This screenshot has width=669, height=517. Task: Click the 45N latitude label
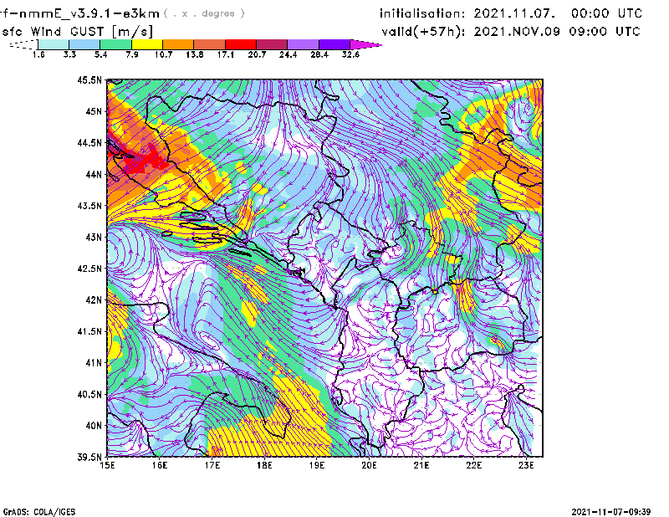[x=94, y=111]
